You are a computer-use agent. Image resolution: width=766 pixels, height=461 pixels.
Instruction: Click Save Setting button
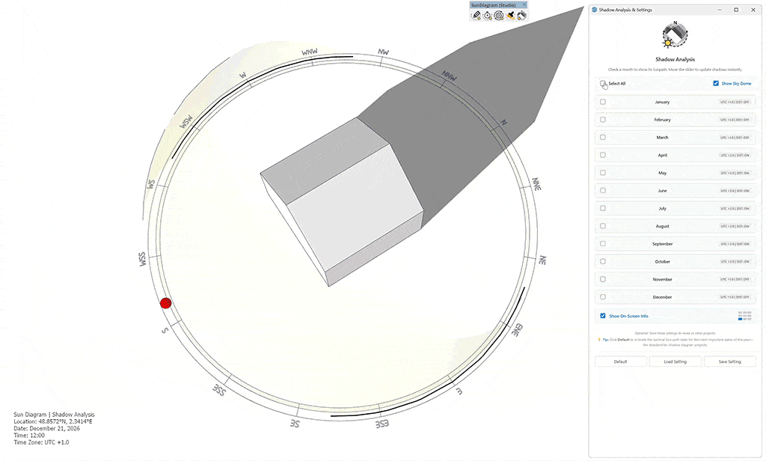coord(729,361)
